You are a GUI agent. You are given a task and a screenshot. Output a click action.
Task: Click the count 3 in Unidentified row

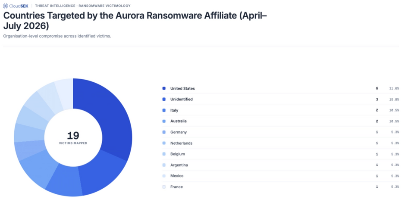(377, 100)
